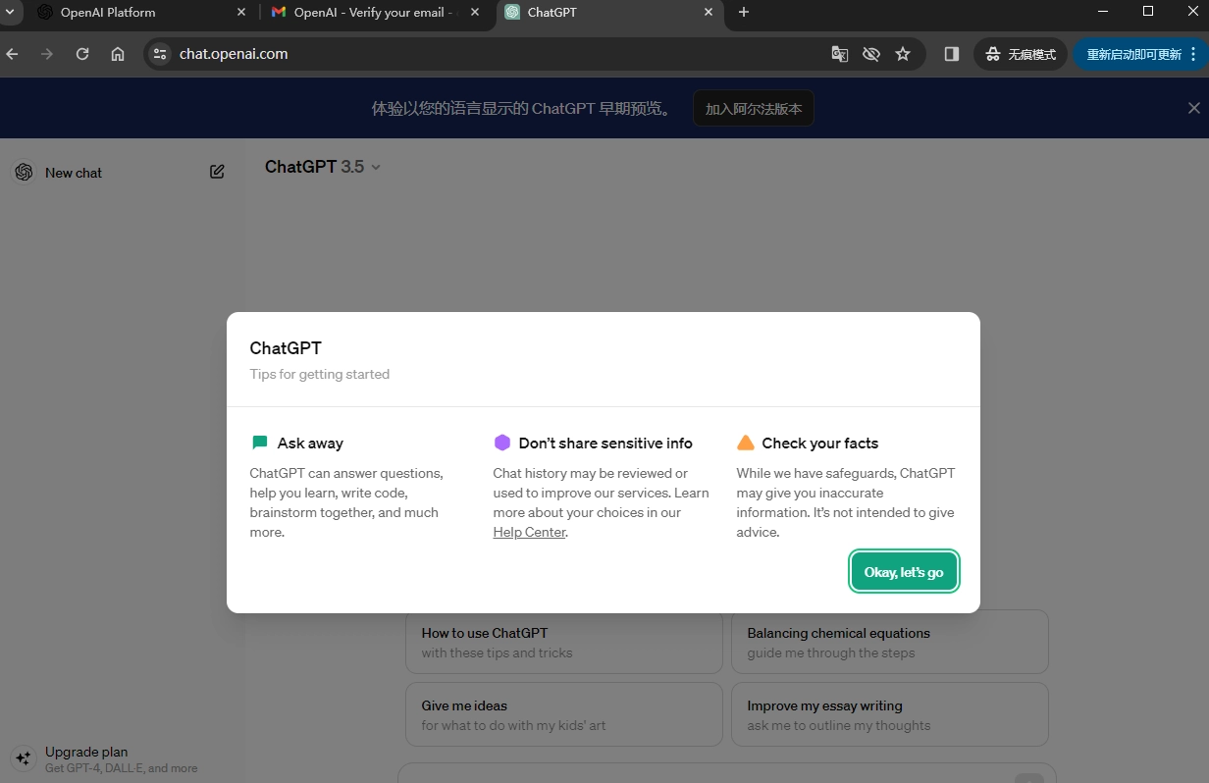Open the tab search dropdown arrow
Viewport: 1209px width, 783px height.
coord(9,12)
